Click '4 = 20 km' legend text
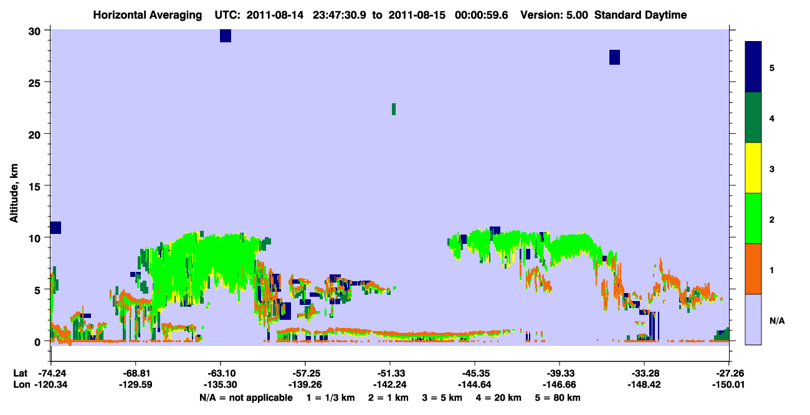 coord(498,397)
